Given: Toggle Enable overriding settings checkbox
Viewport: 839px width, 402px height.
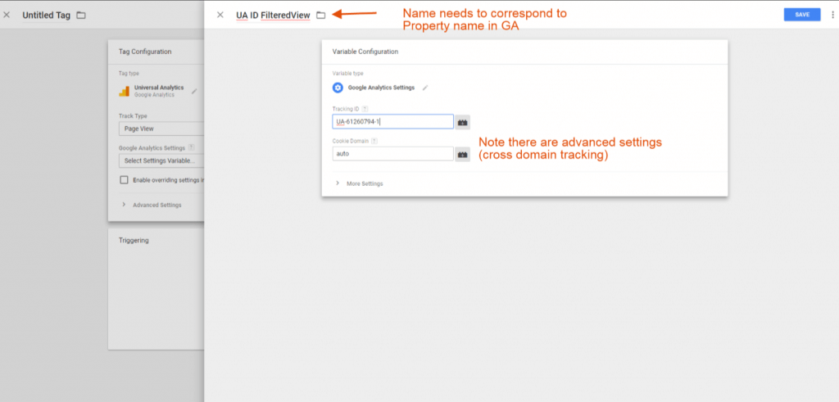Looking at the screenshot, I should [x=124, y=180].
